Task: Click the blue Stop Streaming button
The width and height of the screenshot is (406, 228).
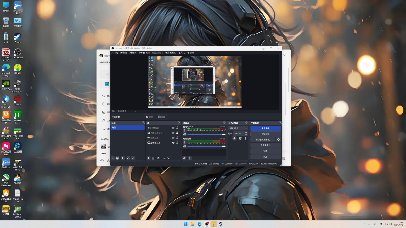Action: 265,128
